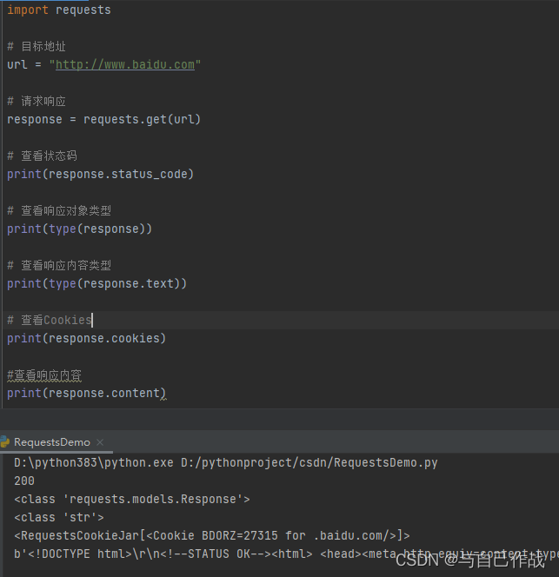Click 'print(response.cookies)' line
Image resolution: width=559 pixels, height=577 pixels.
87,339
